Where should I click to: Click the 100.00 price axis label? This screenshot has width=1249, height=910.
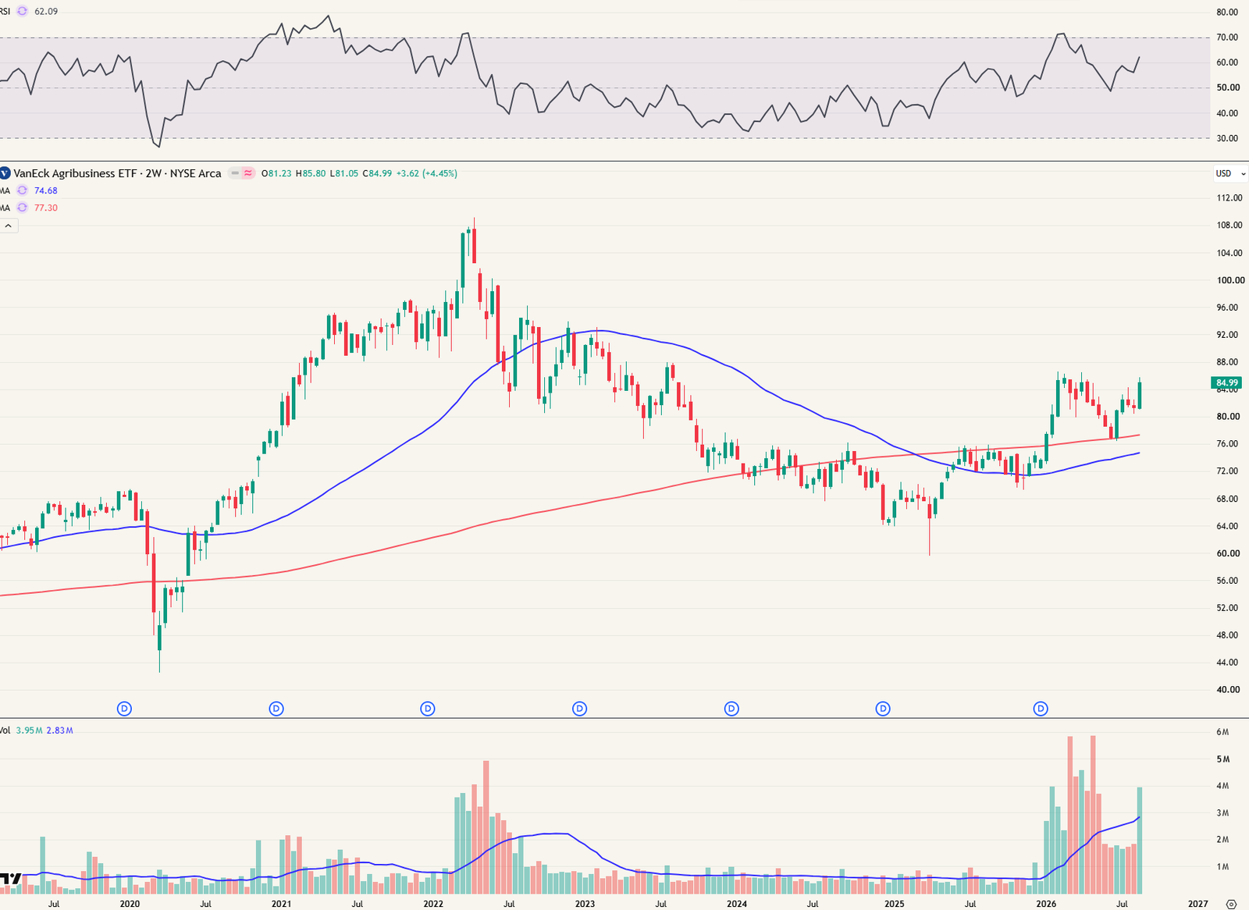pos(1231,280)
